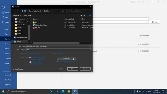Open dialog help question mark icon
Viewport: 167px width, 94px height.
click(x=90, y=16)
